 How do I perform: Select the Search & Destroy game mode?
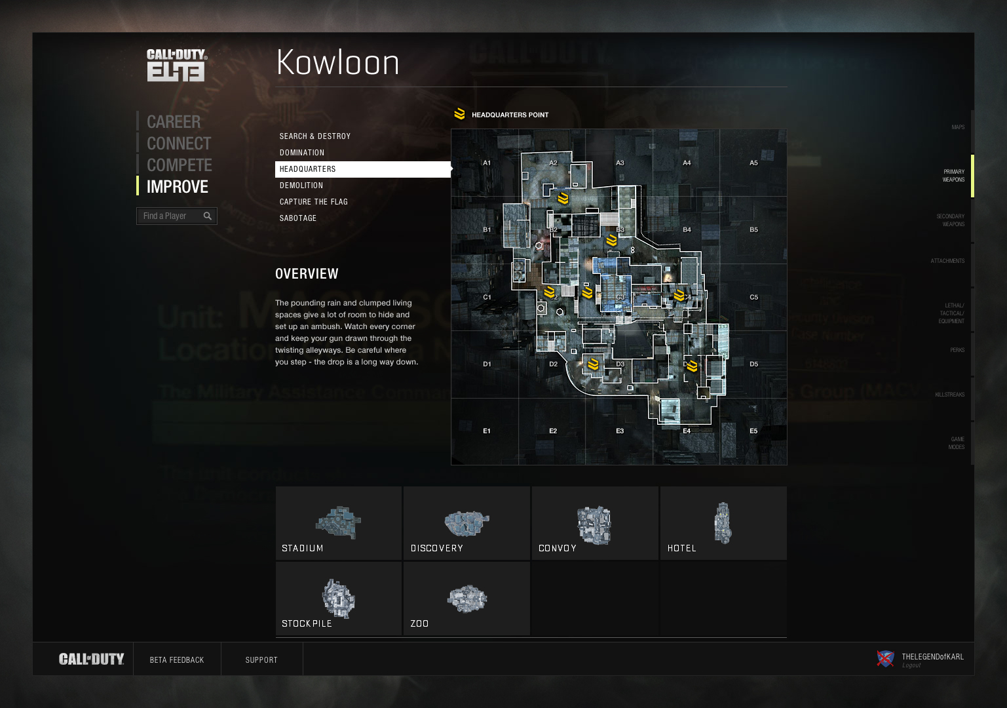click(x=315, y=136)
